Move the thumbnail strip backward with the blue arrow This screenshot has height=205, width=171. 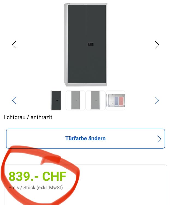(x=14, y=100)
